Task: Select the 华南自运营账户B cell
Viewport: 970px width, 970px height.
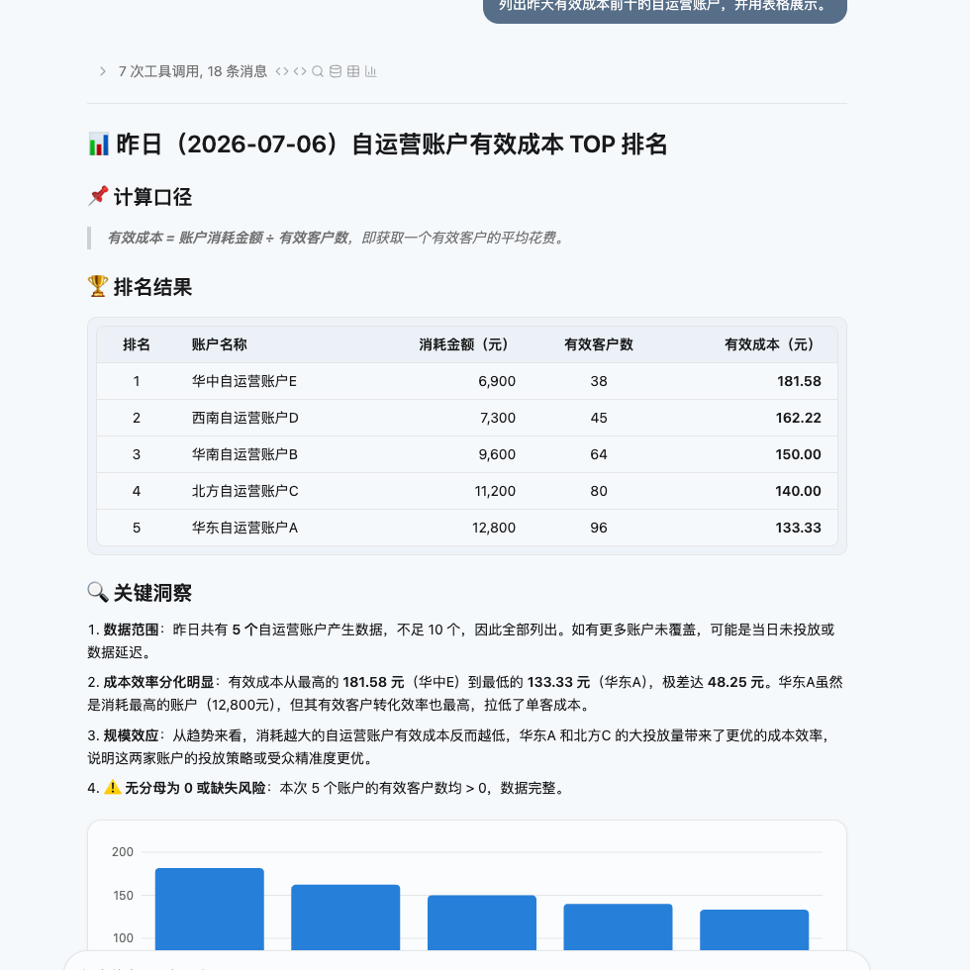Action: pos(244,454)
